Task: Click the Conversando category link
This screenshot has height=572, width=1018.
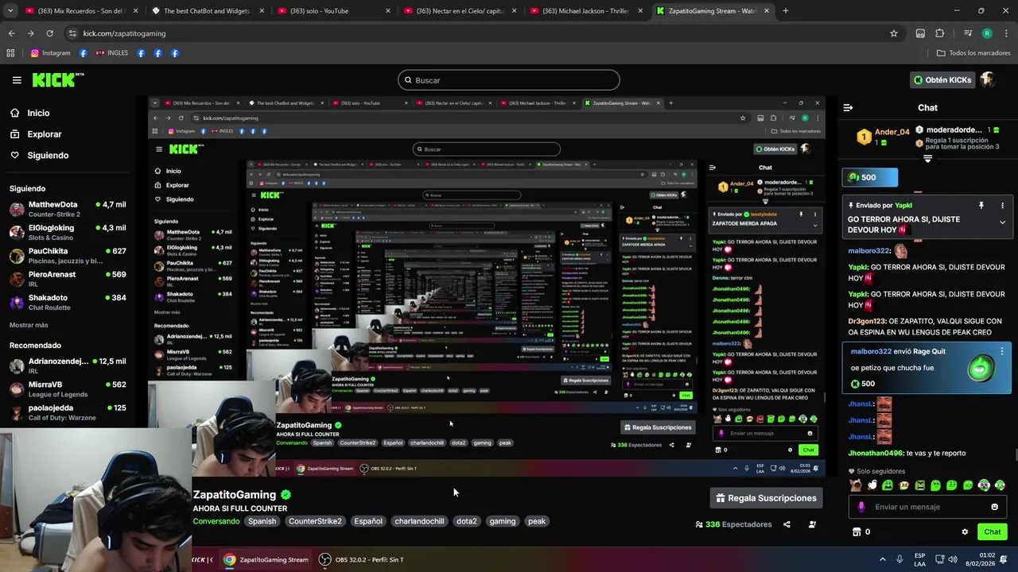Action: point(216,521)
